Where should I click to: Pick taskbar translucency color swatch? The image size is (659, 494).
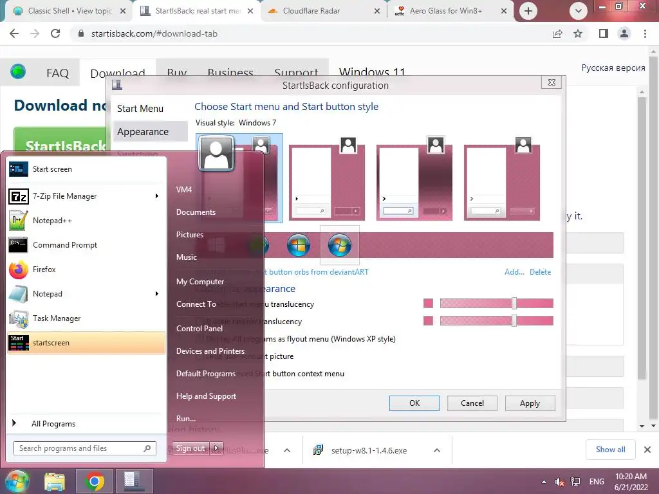[x=428, y=320]
